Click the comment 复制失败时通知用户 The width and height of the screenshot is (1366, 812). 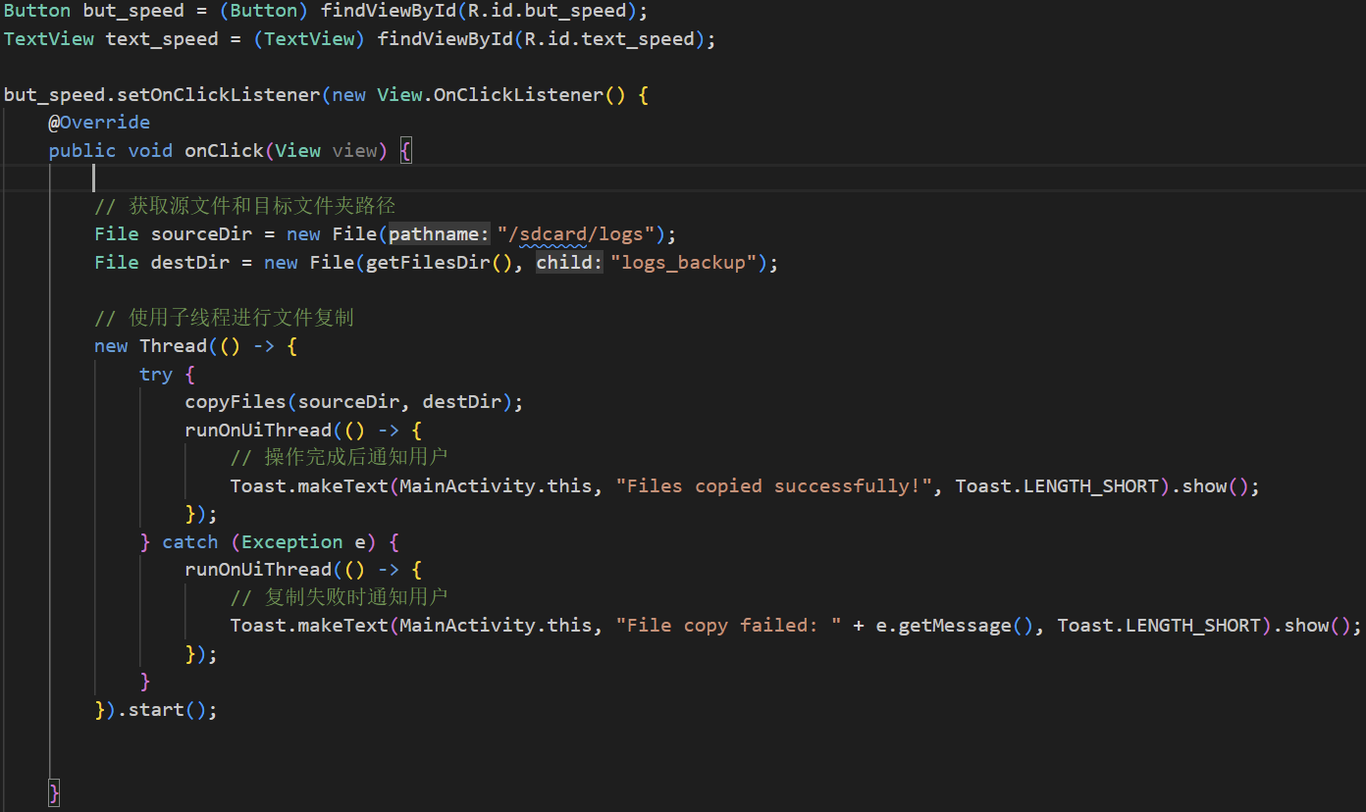point(340,597)
